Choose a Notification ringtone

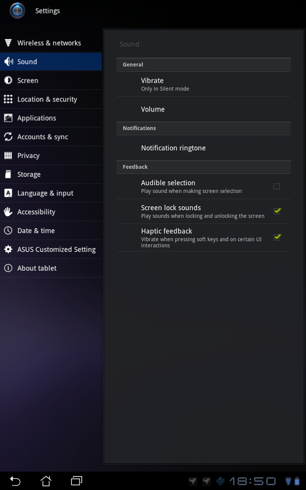(x=203, y=148)
